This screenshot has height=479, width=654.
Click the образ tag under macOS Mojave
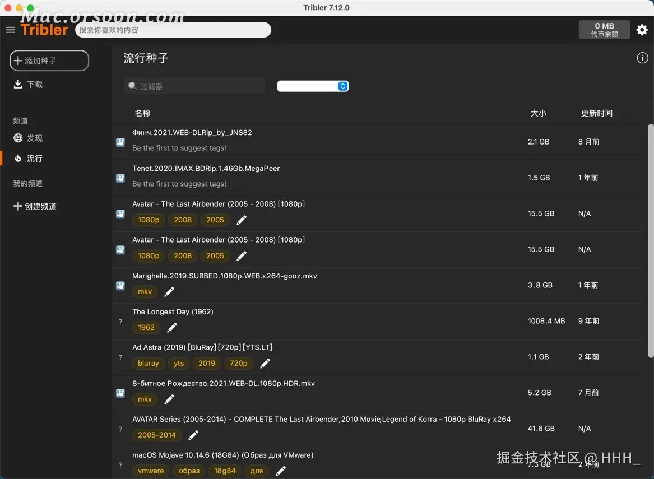(x=189, y=471)
